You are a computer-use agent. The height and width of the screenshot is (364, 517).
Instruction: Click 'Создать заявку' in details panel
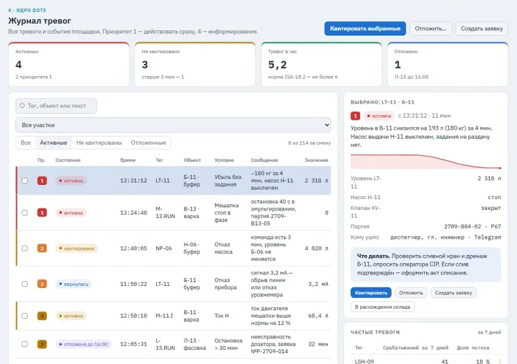point(453,293)
